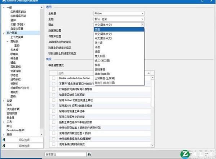Select 键盘 tree item
Screen dimensions: 216x159
[x=13, y=63]
